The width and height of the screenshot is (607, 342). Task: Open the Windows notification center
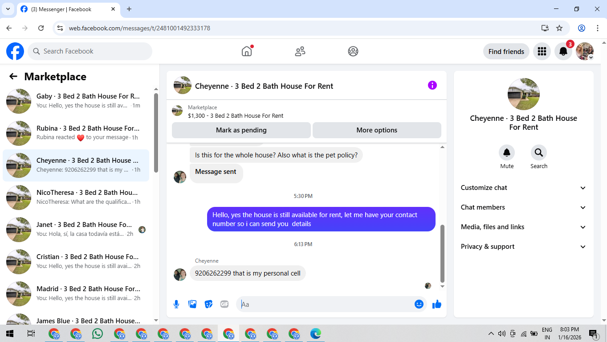pos(593,334)
